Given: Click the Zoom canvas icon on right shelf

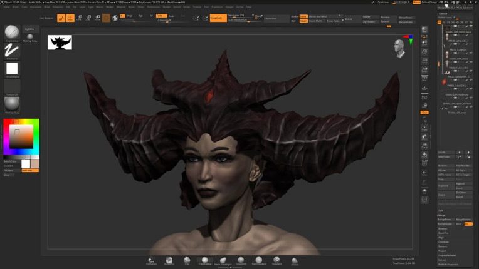Looking at the screenshot, I should click(x=424, y=52).
